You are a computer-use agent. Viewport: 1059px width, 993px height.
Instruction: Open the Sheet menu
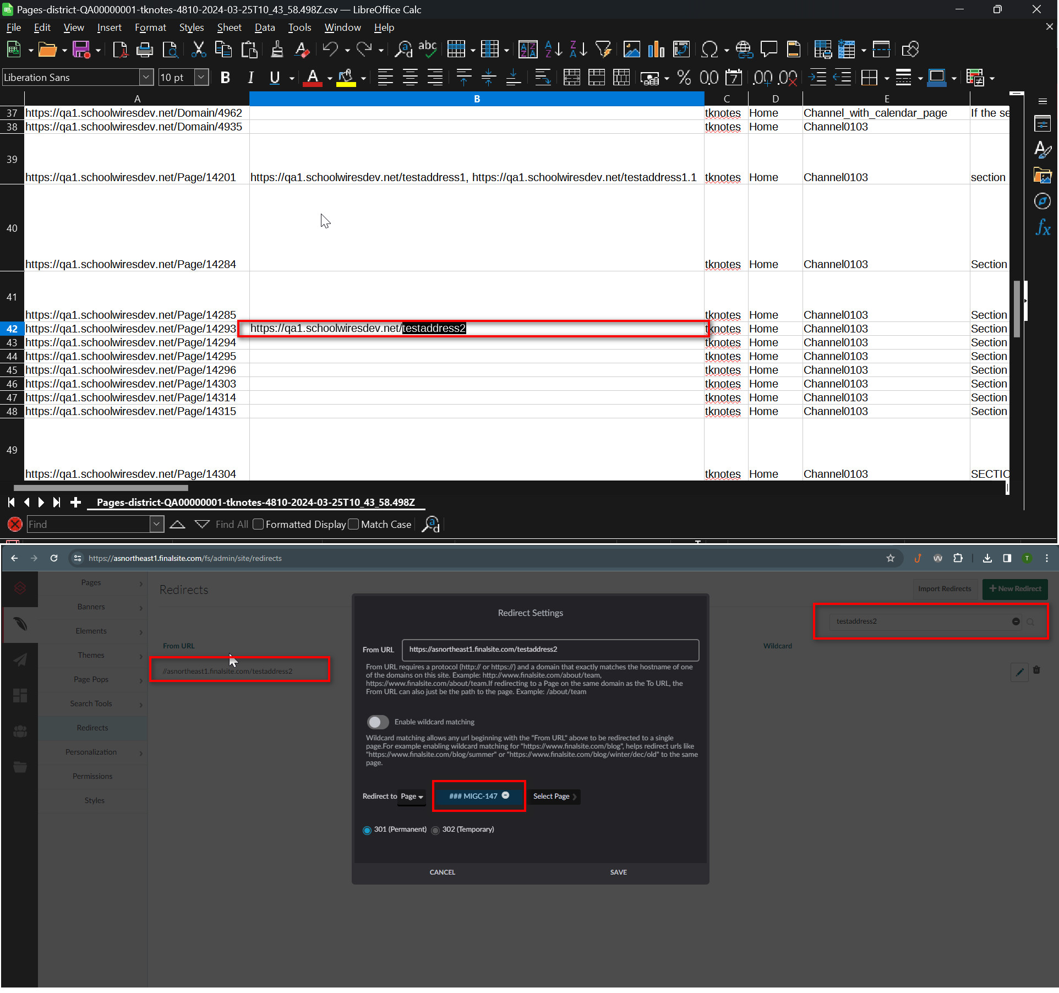click(x=229, y=28)
